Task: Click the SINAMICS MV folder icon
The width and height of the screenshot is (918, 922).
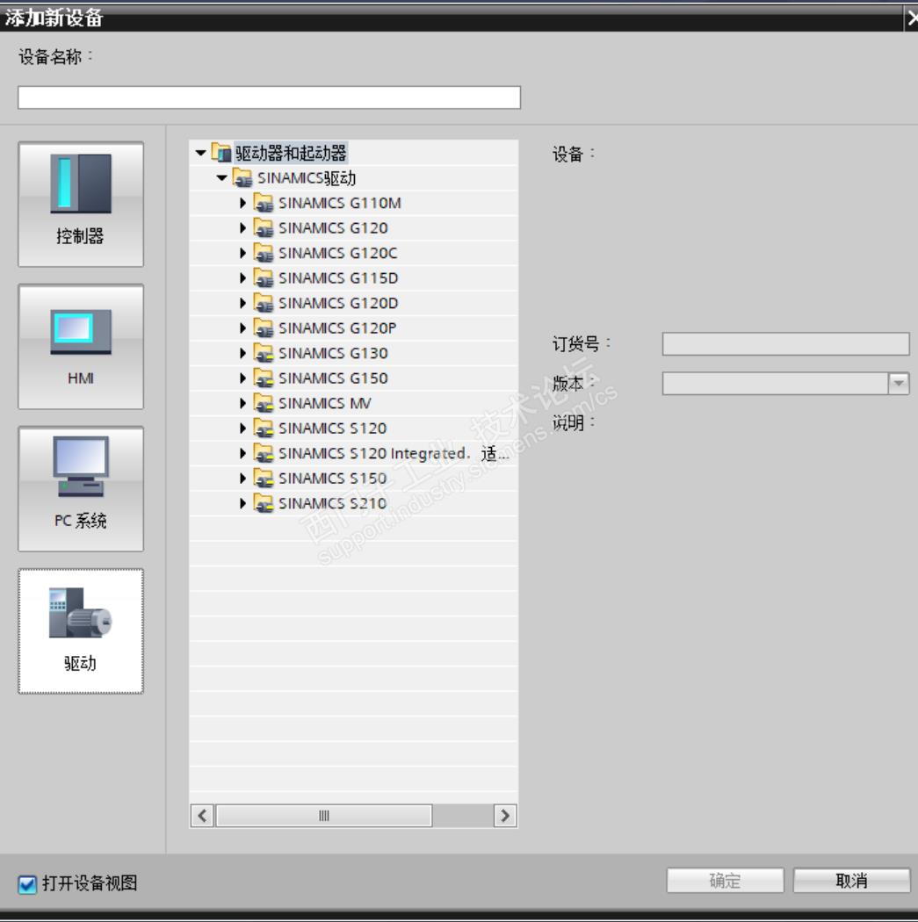Action: click(264, 403)
